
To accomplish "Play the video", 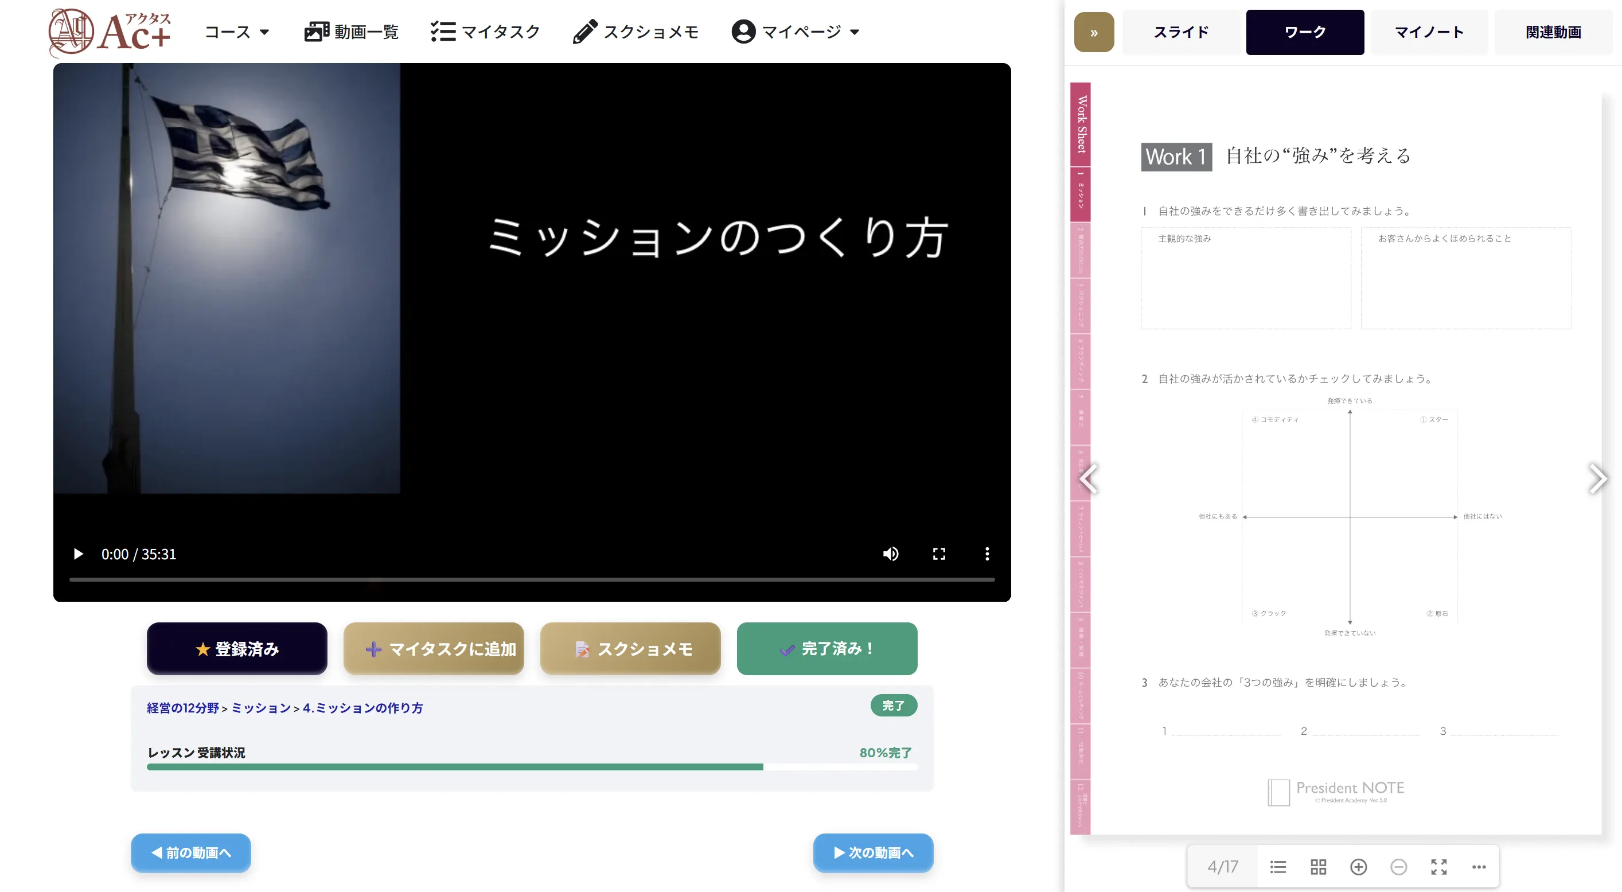I will [x=78, y=554].
